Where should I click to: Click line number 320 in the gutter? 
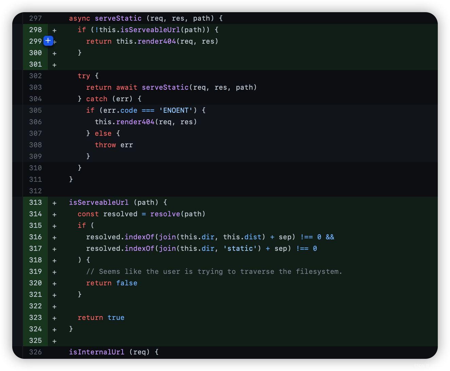(36, 283)
